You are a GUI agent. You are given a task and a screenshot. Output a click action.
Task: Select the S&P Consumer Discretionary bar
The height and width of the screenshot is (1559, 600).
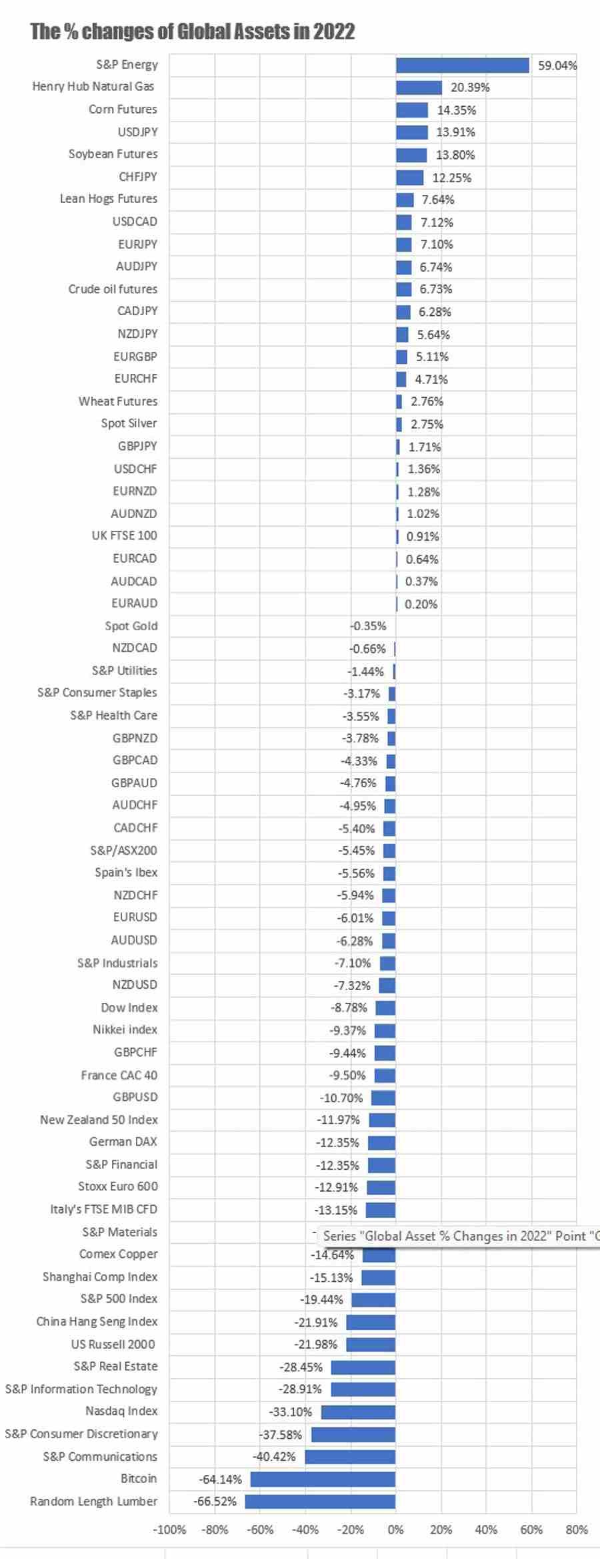pos(353,1434)
